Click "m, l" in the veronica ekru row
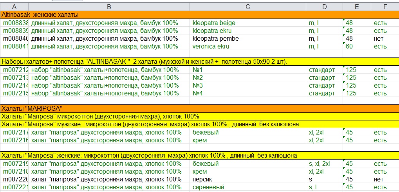The width and height of the screenshot is (399, 192). [x=314, y=47]
